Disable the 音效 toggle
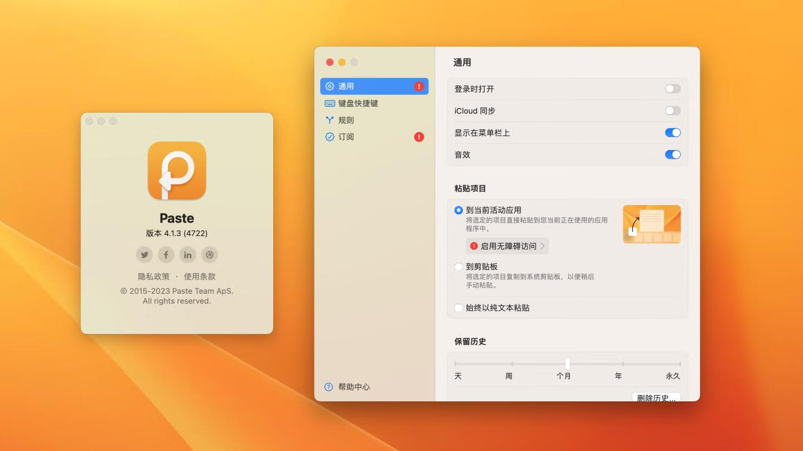Viewport: 803px width, 451px height. tap(673, 154)
